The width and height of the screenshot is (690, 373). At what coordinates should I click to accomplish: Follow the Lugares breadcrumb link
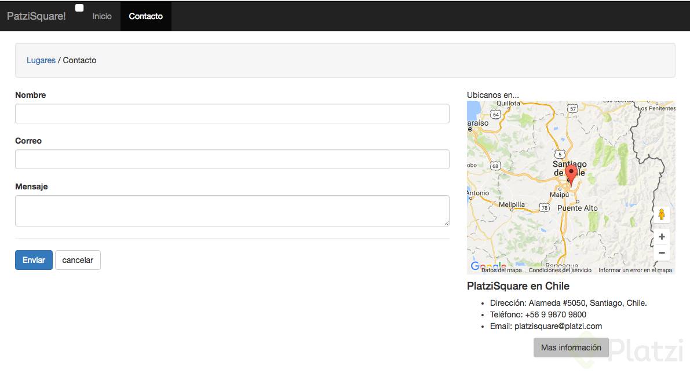pyautogui.click(x=41, y=60)
